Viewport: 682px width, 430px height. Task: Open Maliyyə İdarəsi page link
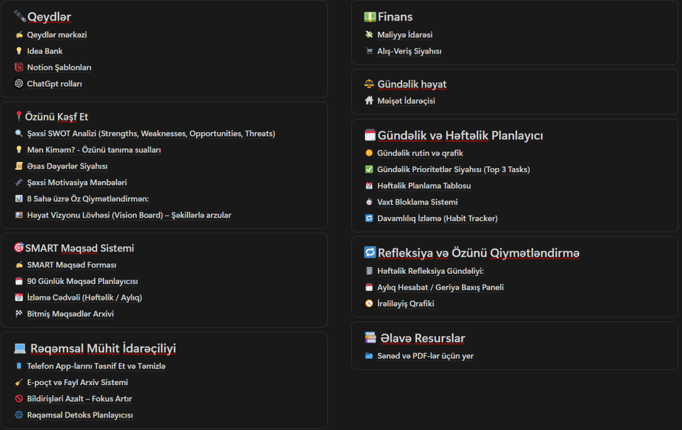click(405, 35)
